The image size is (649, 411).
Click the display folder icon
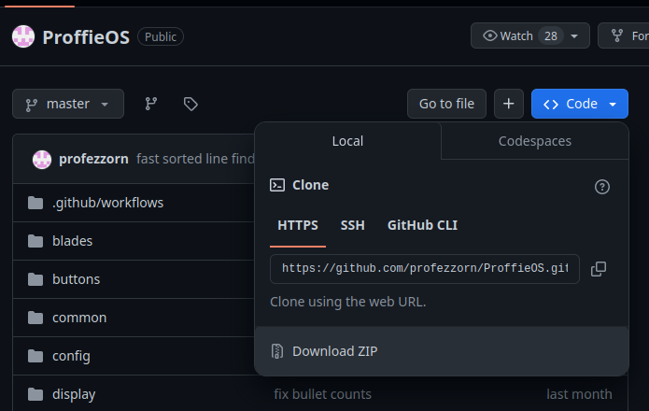point(35,394)
